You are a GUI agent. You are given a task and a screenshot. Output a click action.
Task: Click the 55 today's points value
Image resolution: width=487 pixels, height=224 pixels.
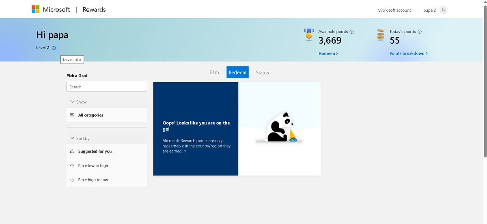[x=395, y=41]
